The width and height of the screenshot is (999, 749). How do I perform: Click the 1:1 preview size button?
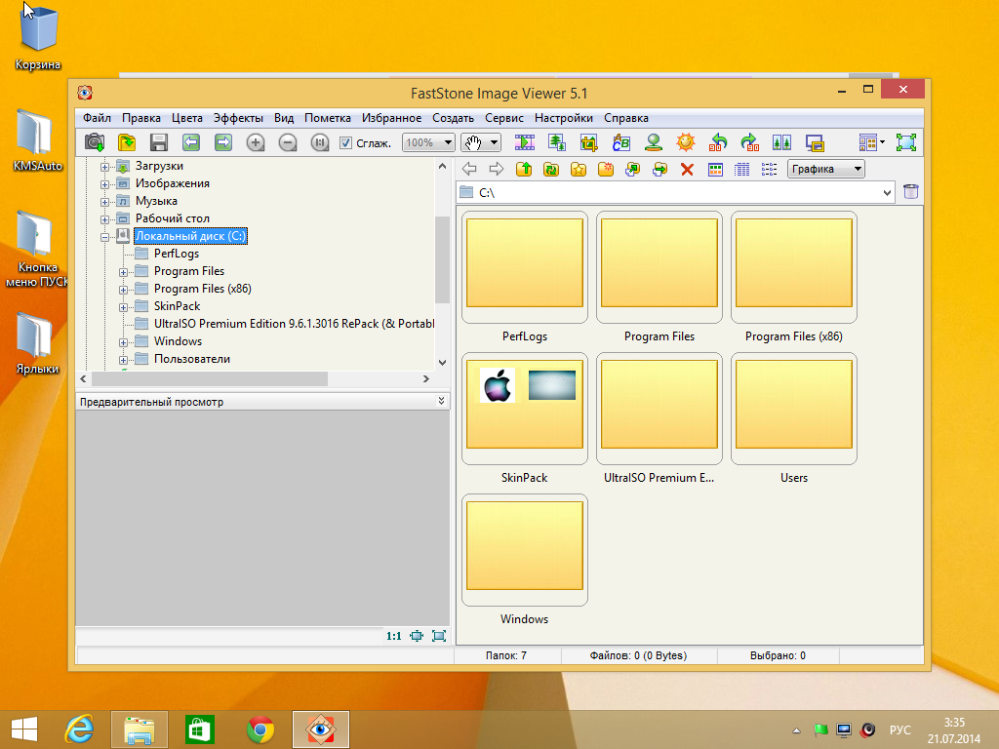click(394, 636)
